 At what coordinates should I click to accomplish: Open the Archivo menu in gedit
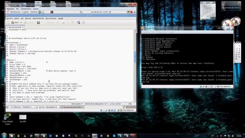coord(10,18)
